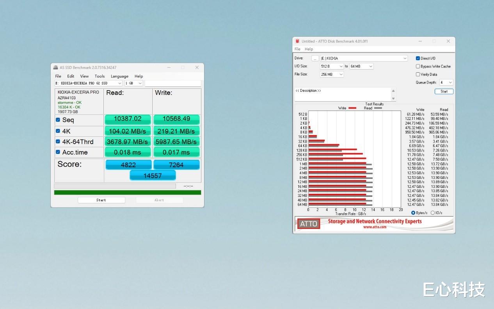Viewport: 494px width, 309px height.
Task: Click the 4K write value 219.21 MB/s
Action: tap(176, 131)
